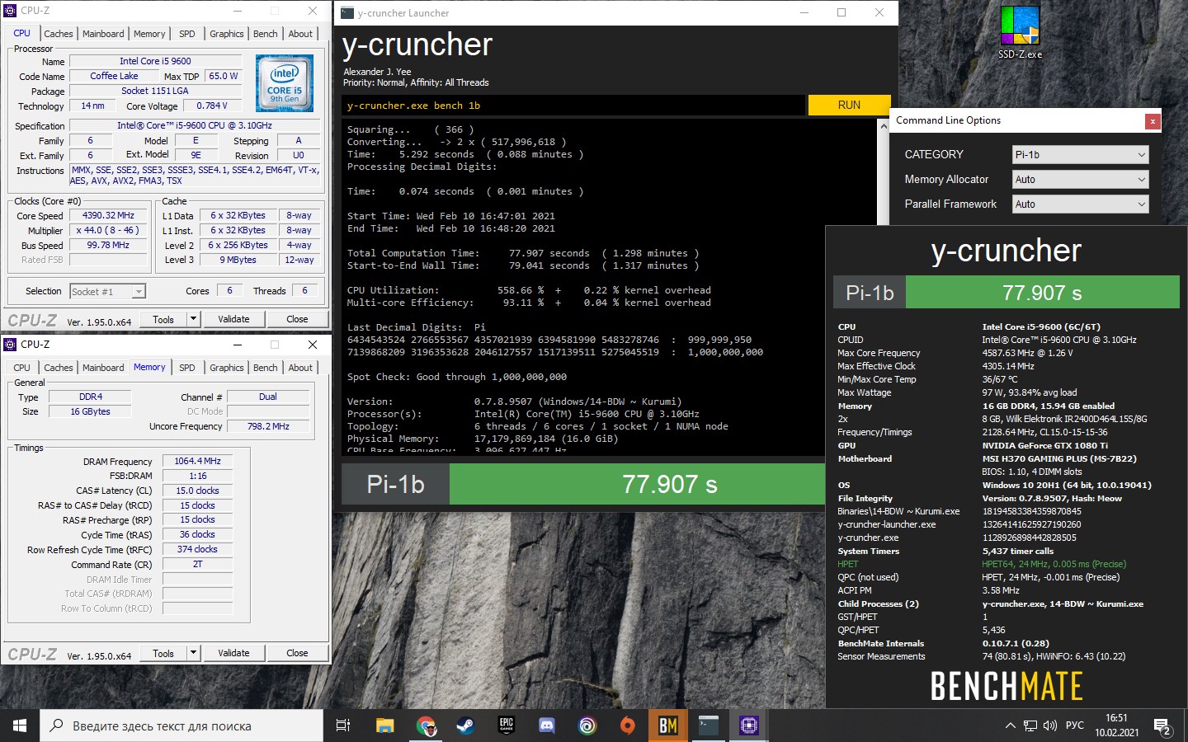Image resolution: width=1188 pixels, height=742 pixels.
Task: Click the yellow RUN button
Action: tap(849, 105)
